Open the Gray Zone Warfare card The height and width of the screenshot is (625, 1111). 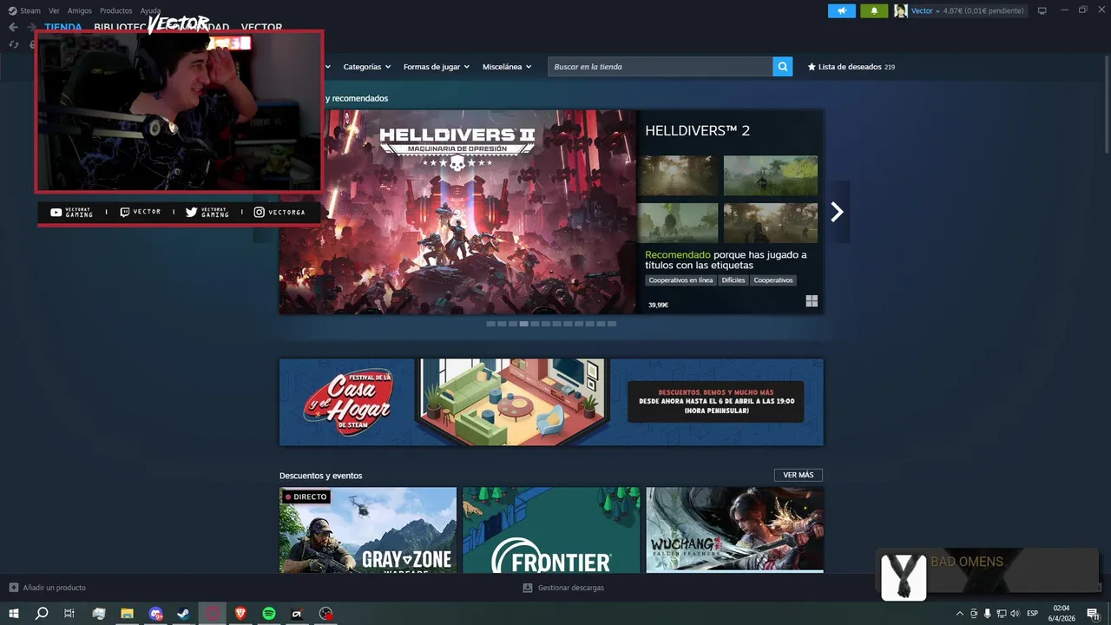(368, 530)
